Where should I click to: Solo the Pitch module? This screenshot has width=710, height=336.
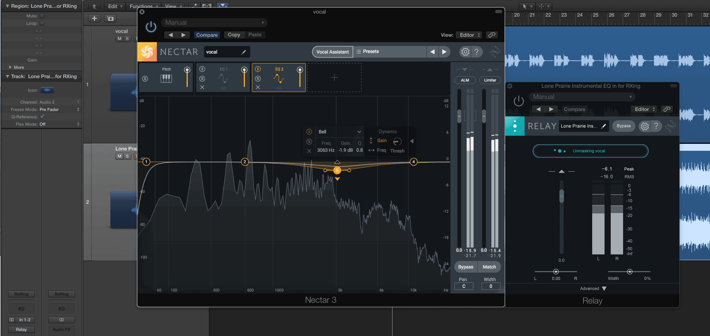(x=145, y=78)
